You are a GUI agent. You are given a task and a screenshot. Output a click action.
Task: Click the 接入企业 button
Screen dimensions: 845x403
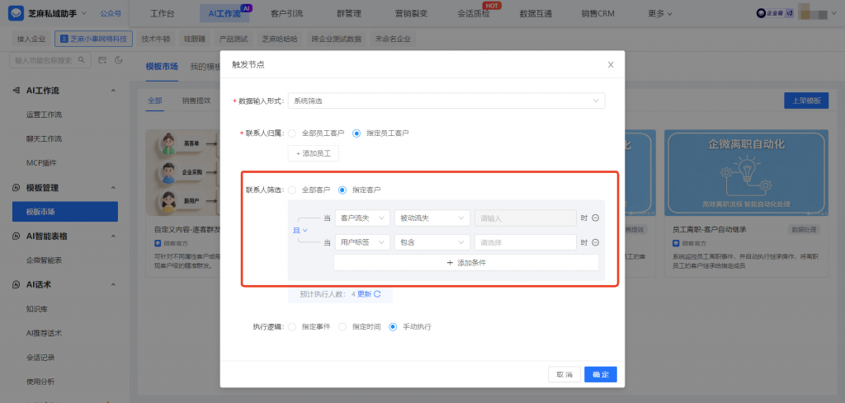tap(31, 40)
